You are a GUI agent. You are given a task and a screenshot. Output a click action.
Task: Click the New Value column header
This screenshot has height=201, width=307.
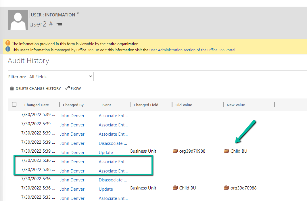tap(236, 105)
